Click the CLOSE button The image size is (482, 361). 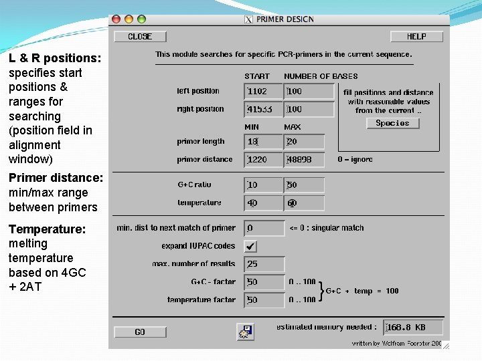pyautogui.click(x=140, y=37)
